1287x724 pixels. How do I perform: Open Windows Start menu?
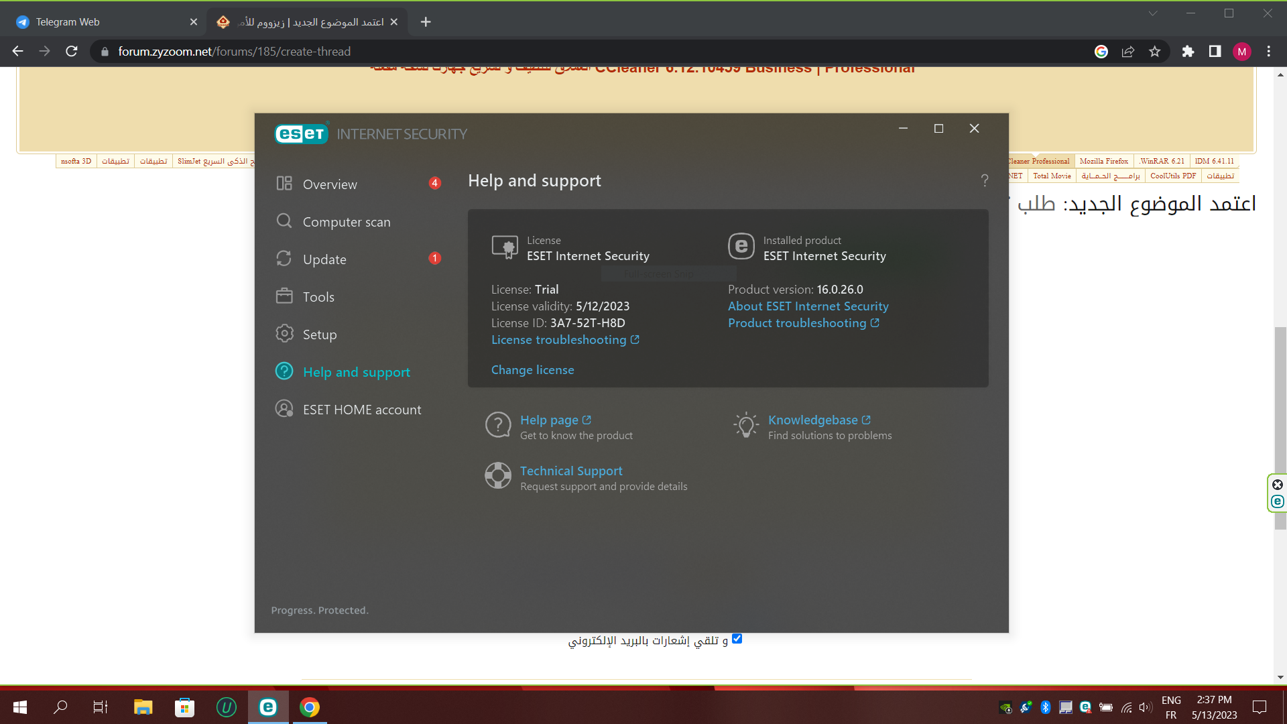[20, 707]
